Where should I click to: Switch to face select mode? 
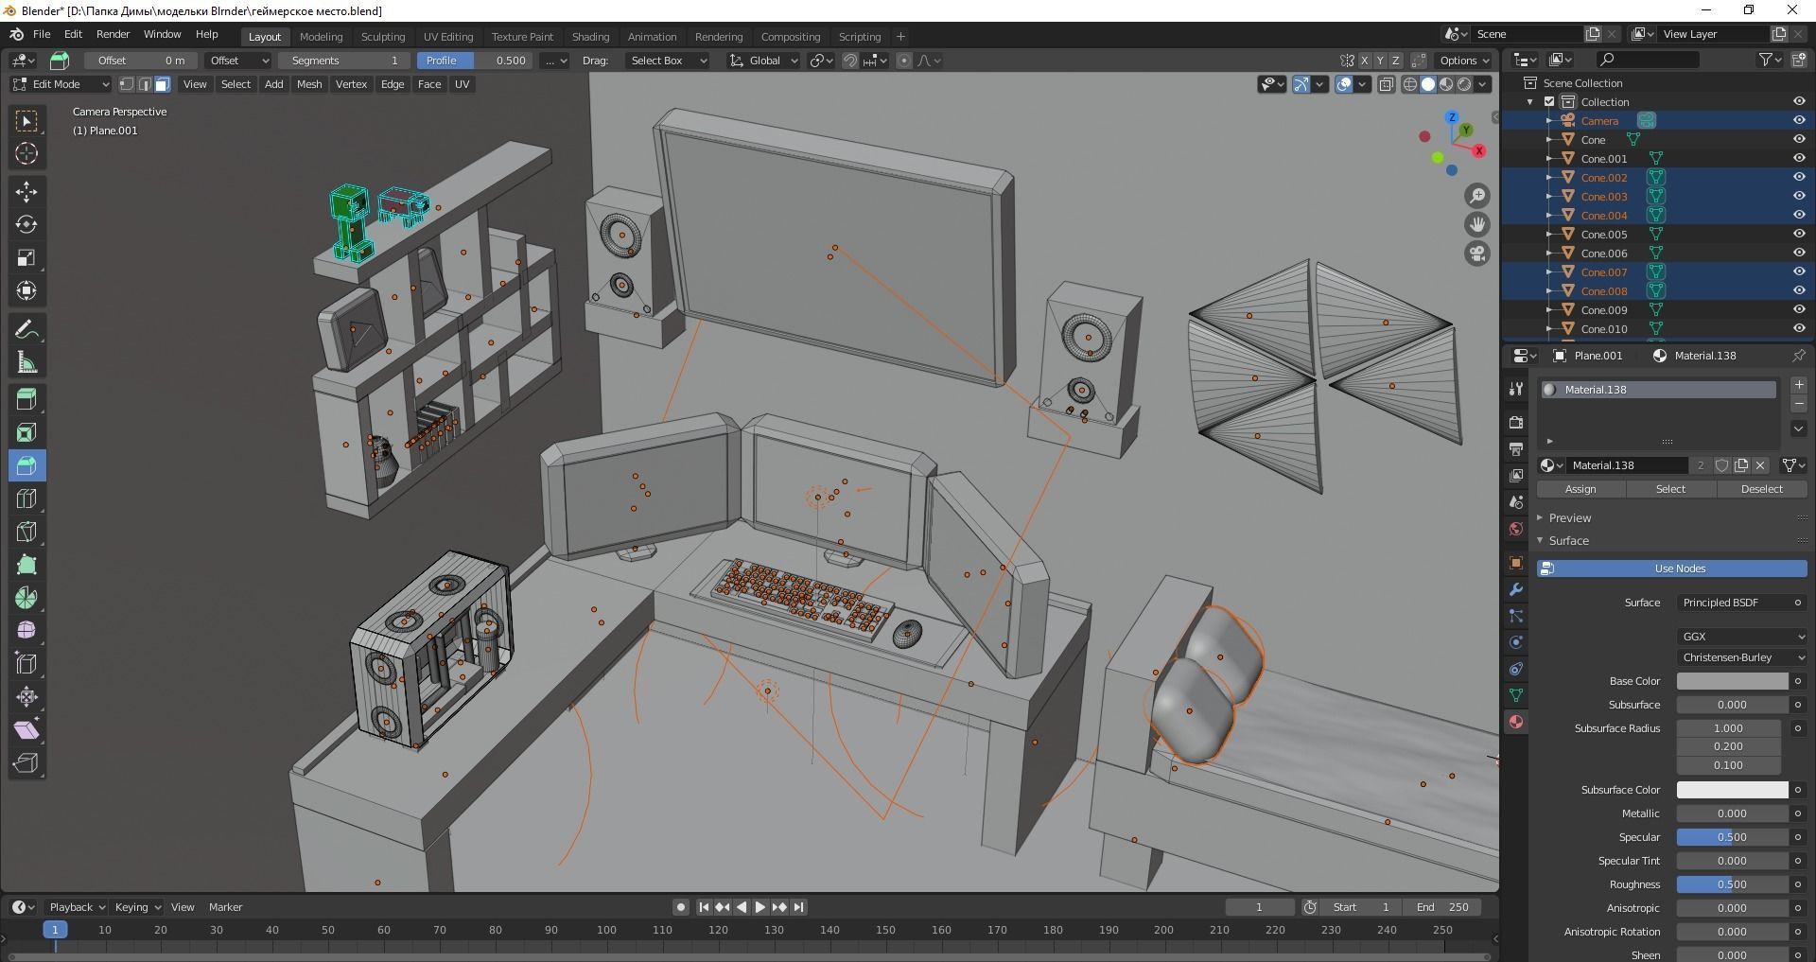point(162,84)
